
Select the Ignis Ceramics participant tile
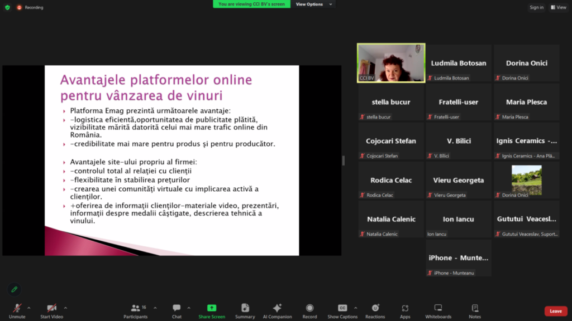click(526, 141)
